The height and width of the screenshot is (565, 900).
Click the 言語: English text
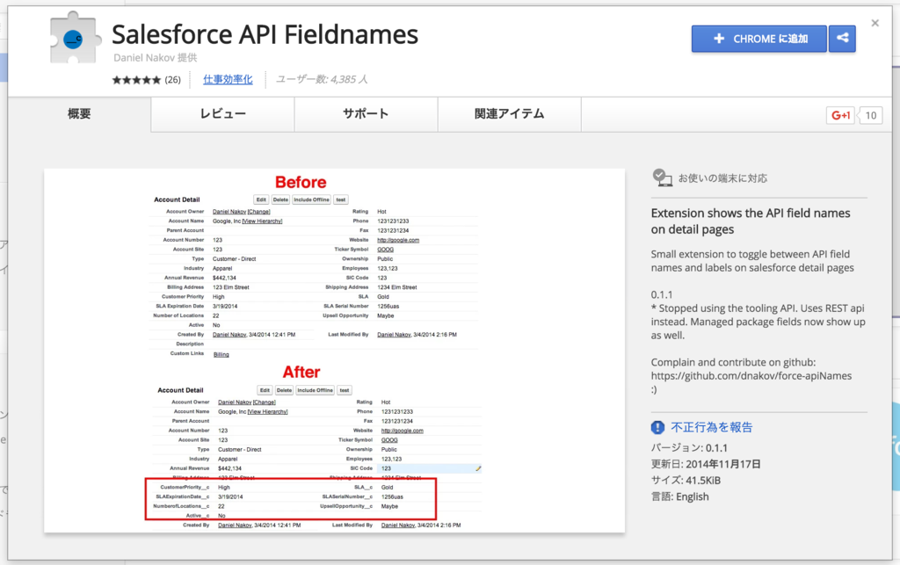click(679, 496)
